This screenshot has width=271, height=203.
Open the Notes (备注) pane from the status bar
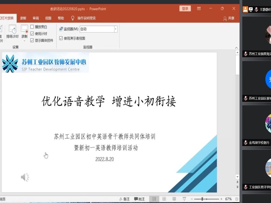124,199
